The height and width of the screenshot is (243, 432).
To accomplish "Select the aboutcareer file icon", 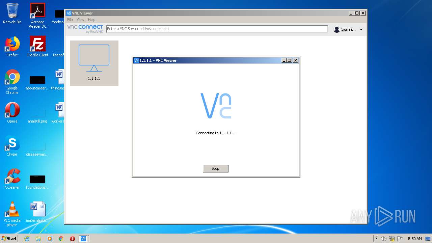I will point(37,83).
